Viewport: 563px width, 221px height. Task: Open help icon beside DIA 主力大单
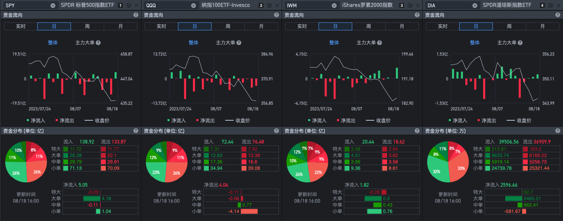(x=520, y=43)
